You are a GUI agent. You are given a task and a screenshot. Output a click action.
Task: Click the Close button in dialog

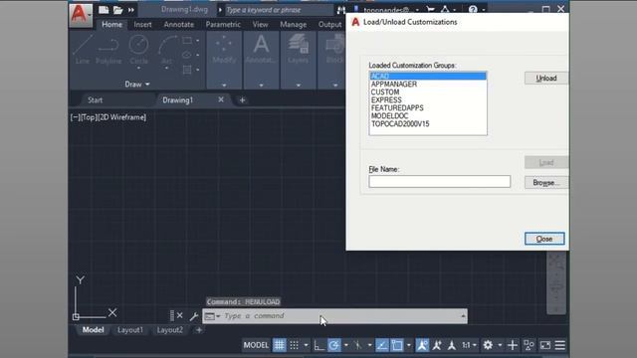(x=544, y=239)
